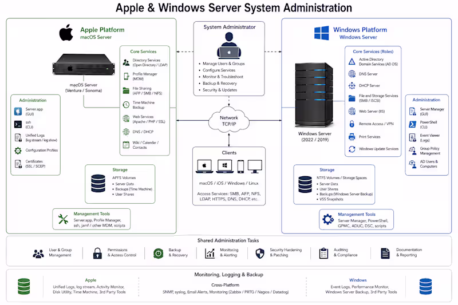The image size is (458, 305).
Task: Click the Certificates SSL / SCEP icon
Action: point(18,164)
